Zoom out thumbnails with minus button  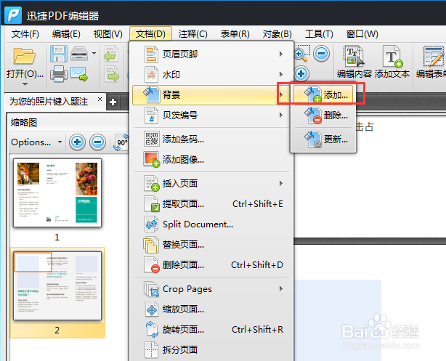(x=98, y=142)
